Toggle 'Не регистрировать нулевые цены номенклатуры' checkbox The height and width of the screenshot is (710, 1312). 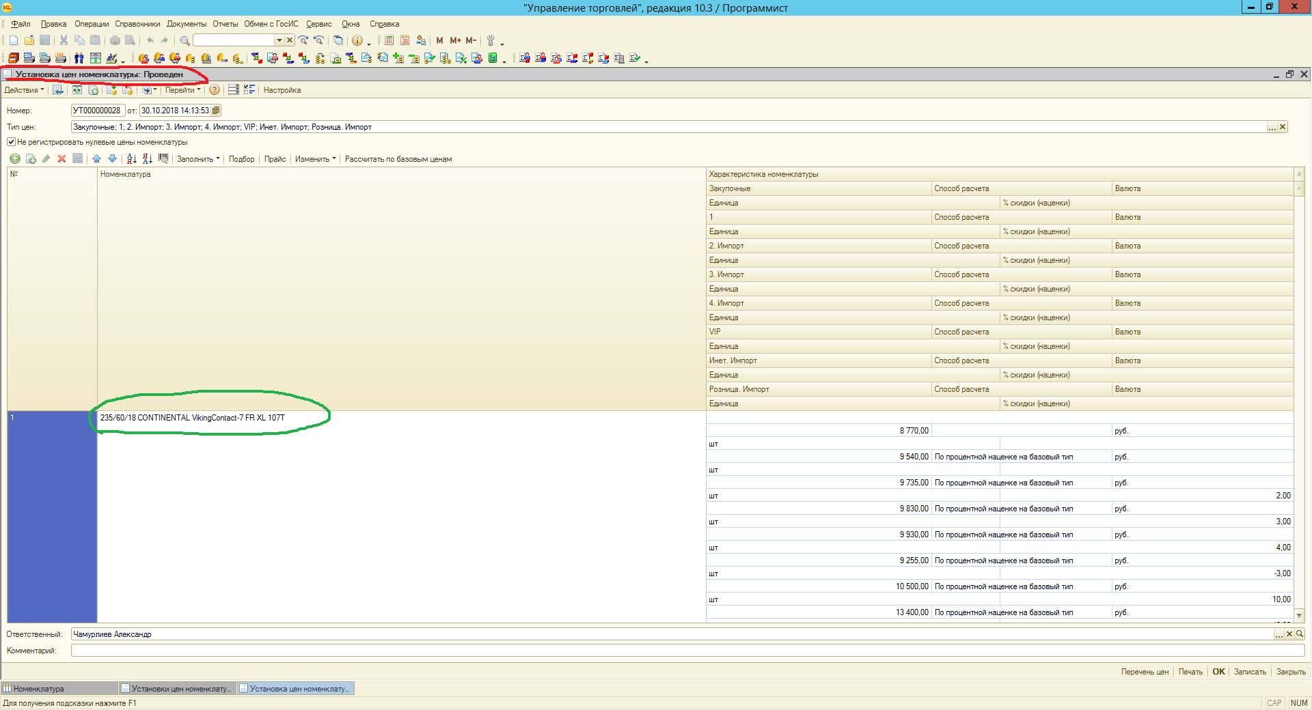[12, 142]
